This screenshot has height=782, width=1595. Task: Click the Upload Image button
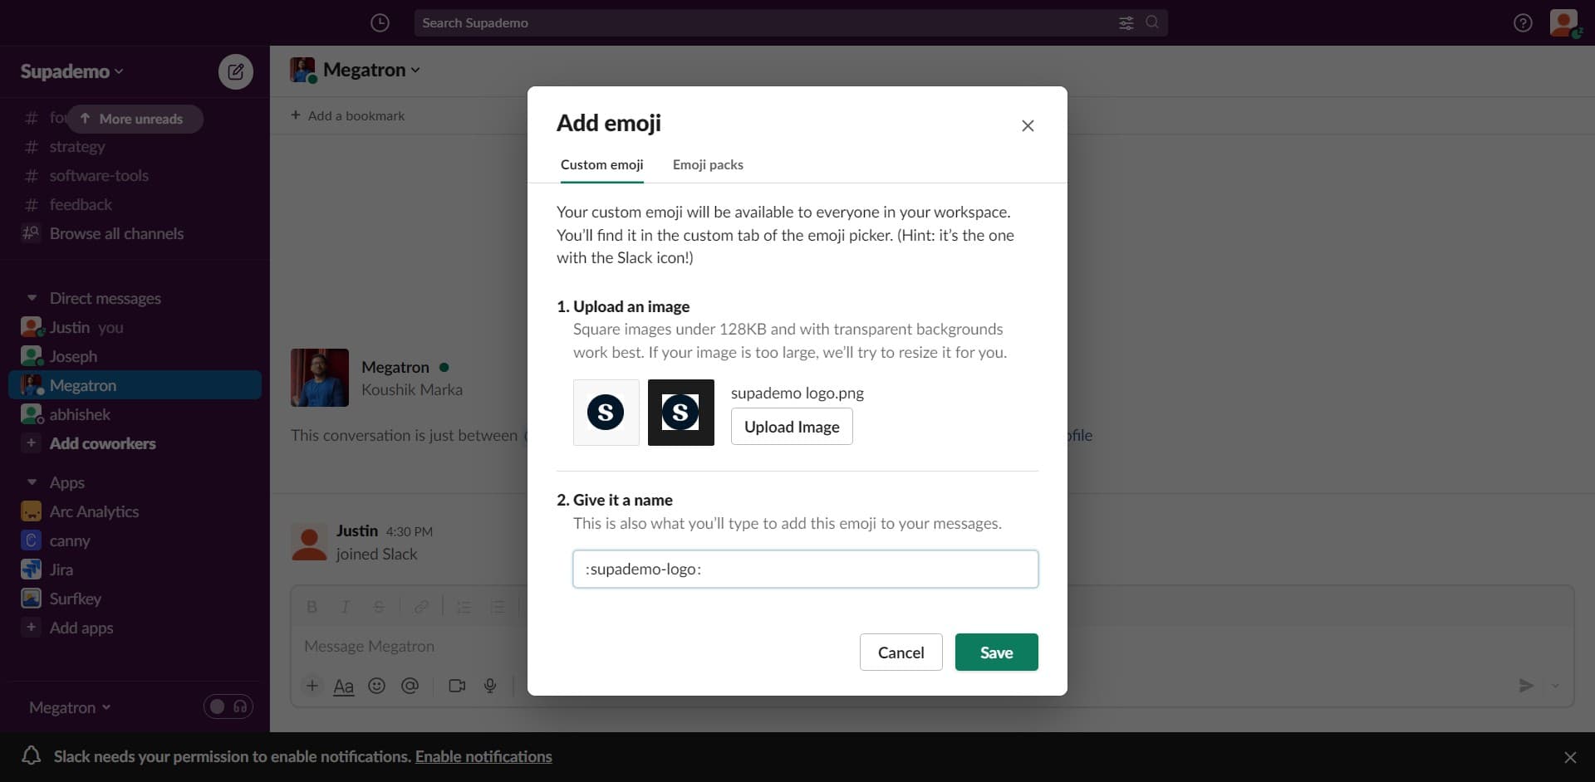coord(792,427)
